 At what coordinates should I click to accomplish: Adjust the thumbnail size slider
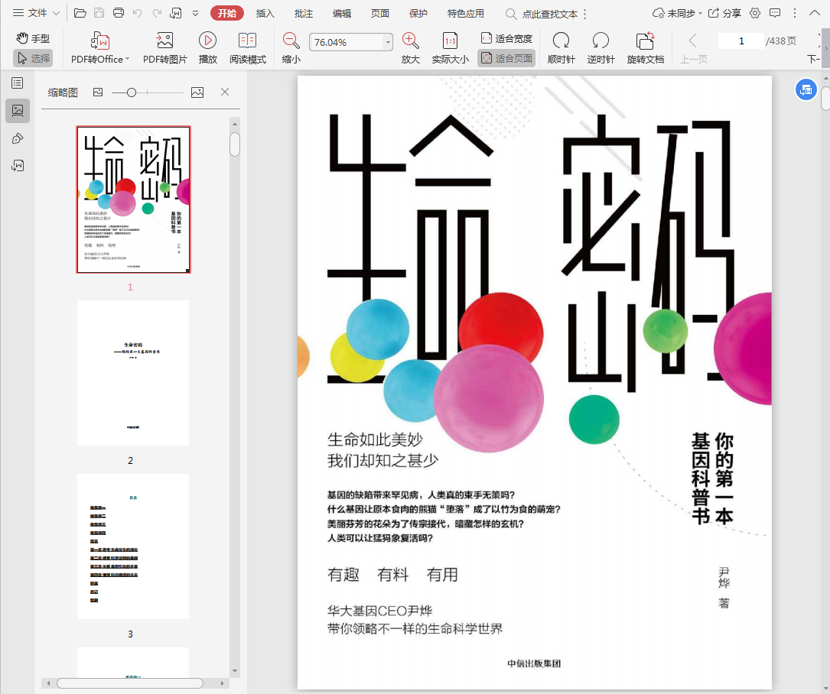click(132, 92)
